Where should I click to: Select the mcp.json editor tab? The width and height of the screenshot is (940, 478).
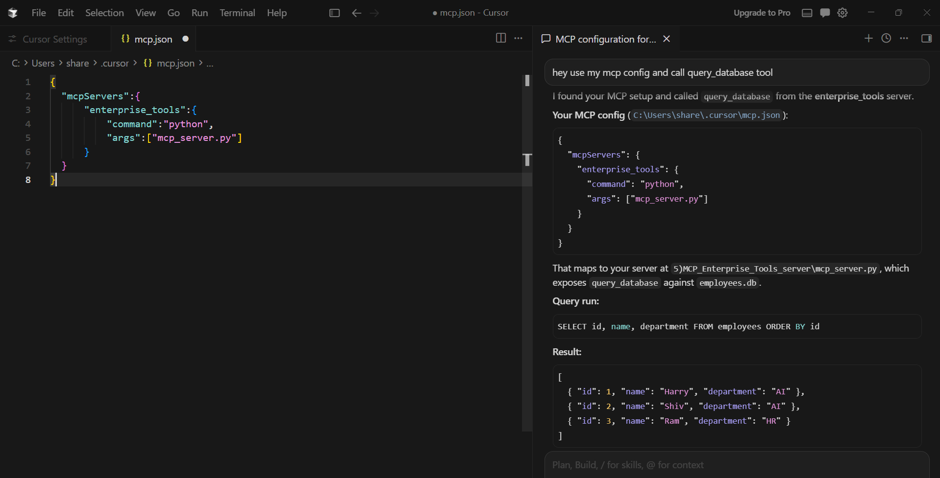click(x=153, y=39)
